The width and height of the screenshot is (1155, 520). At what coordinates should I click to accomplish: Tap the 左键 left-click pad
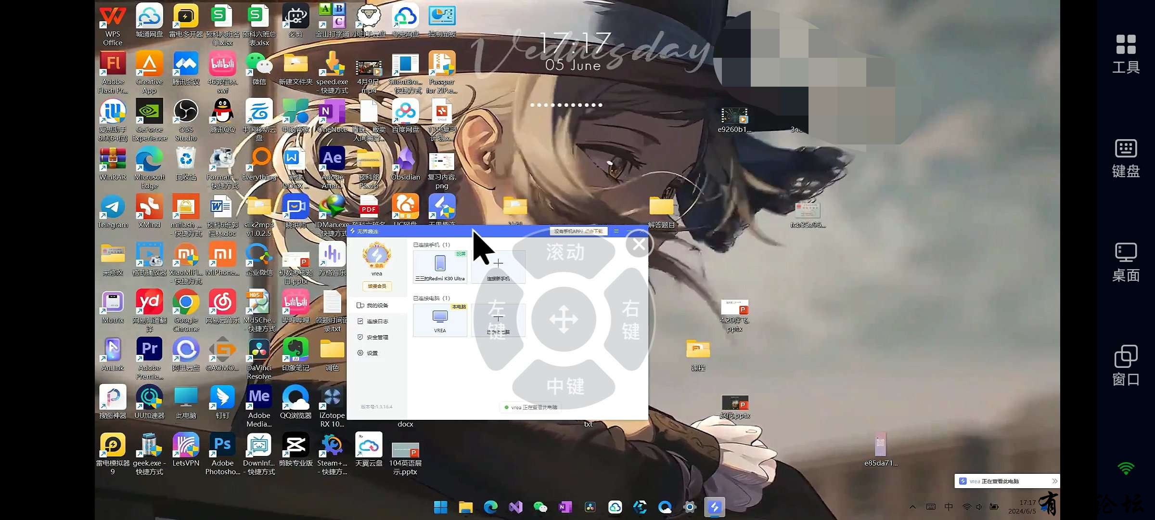497,319
